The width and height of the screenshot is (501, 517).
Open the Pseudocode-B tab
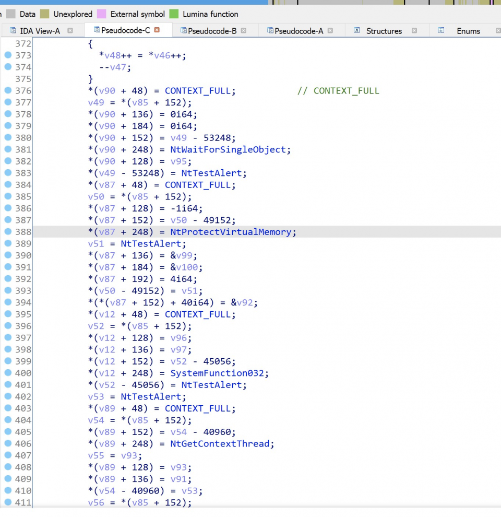tap(212, 31)
